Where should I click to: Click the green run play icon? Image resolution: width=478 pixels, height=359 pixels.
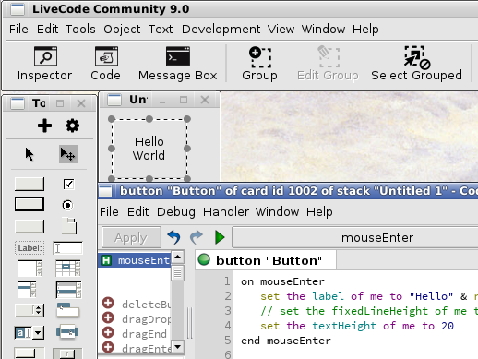[220, 237]
